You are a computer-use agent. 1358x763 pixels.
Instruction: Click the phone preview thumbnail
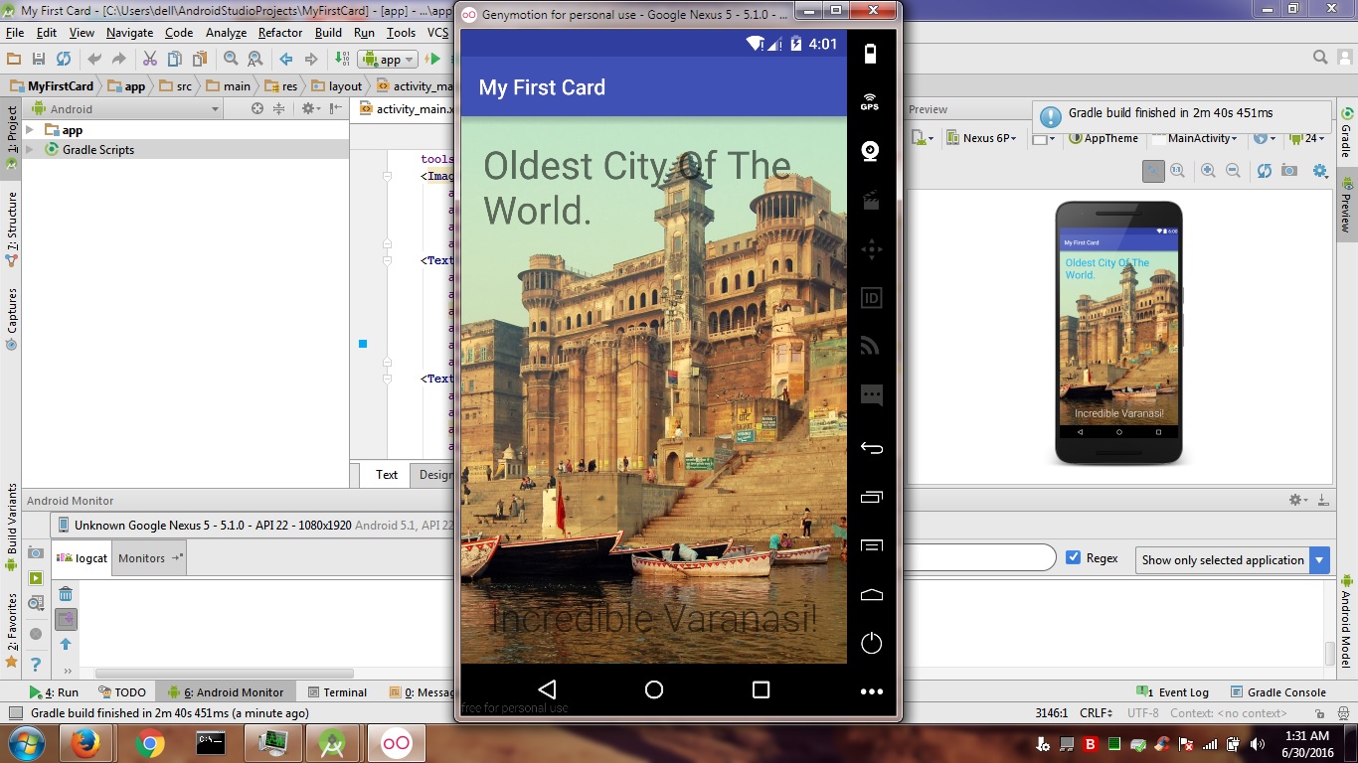point(1118,333)
